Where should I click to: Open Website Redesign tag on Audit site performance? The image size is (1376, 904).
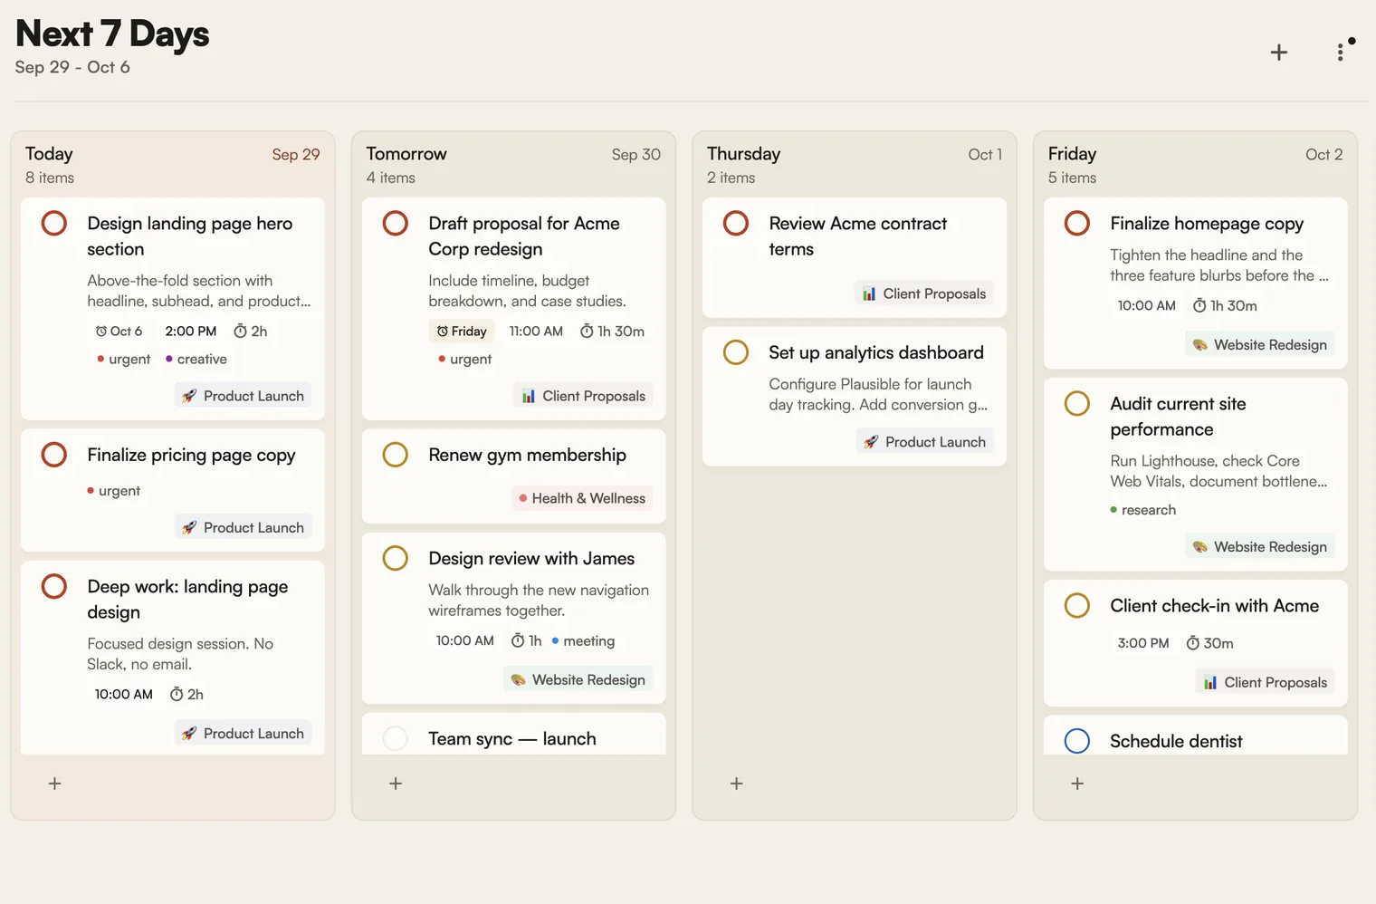pos(1259,546)
